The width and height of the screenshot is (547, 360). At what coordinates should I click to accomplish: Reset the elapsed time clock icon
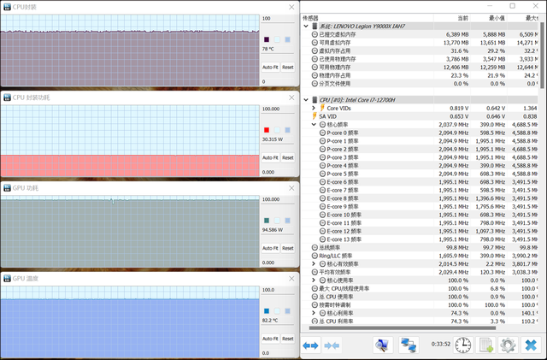[462, 345]
